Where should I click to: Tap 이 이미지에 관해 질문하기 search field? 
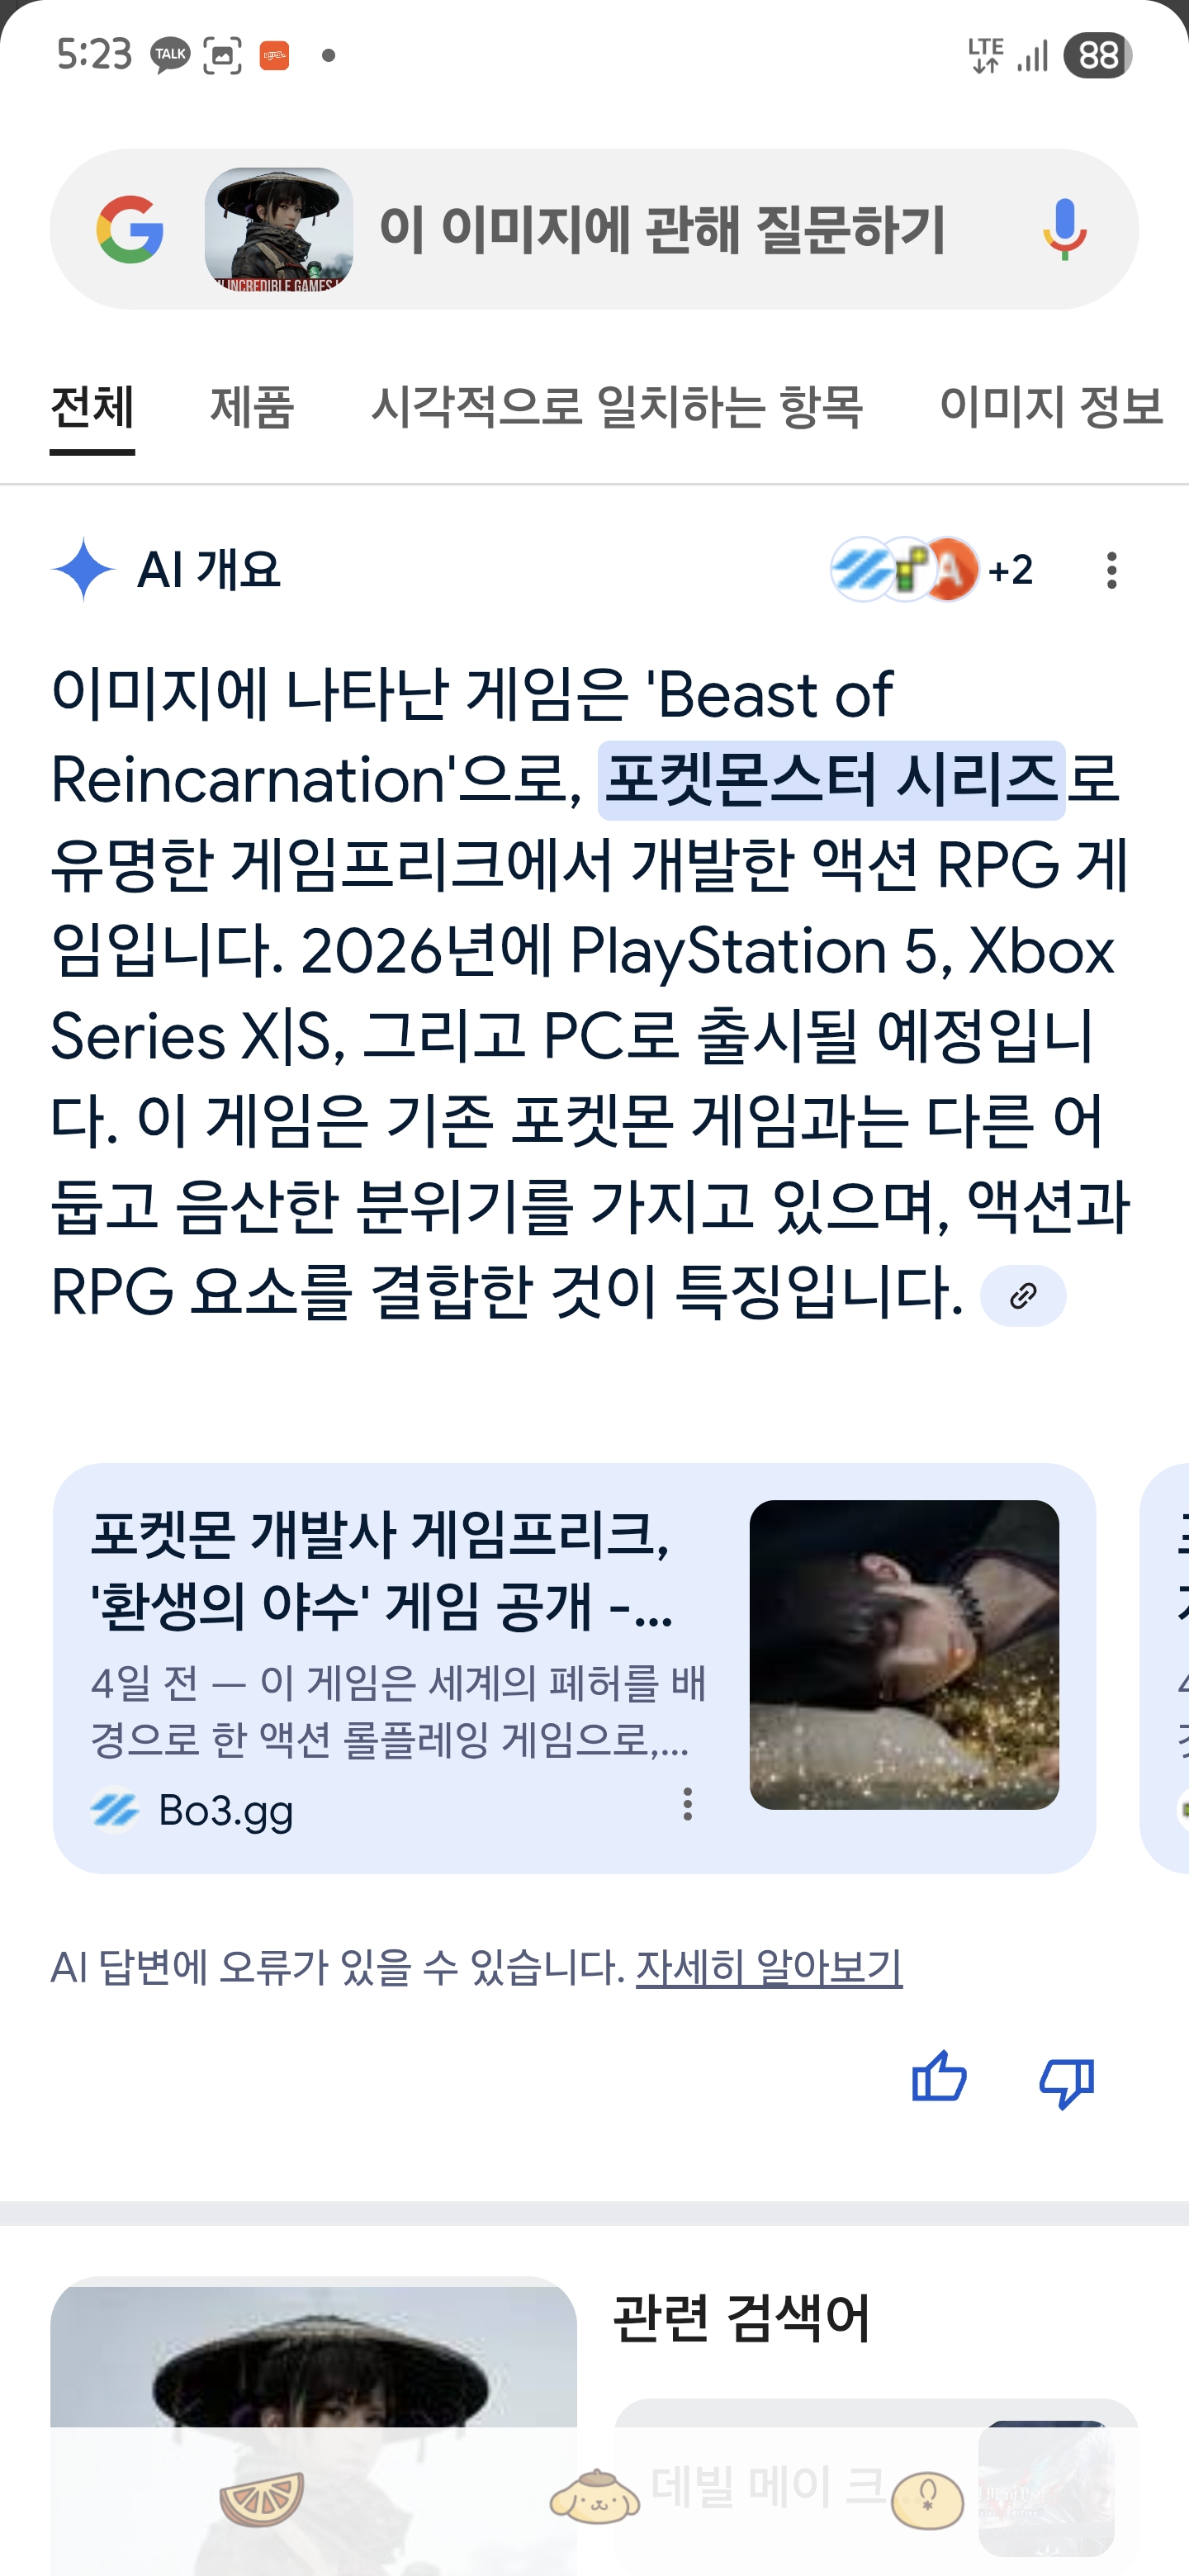[x=662, y=229]
